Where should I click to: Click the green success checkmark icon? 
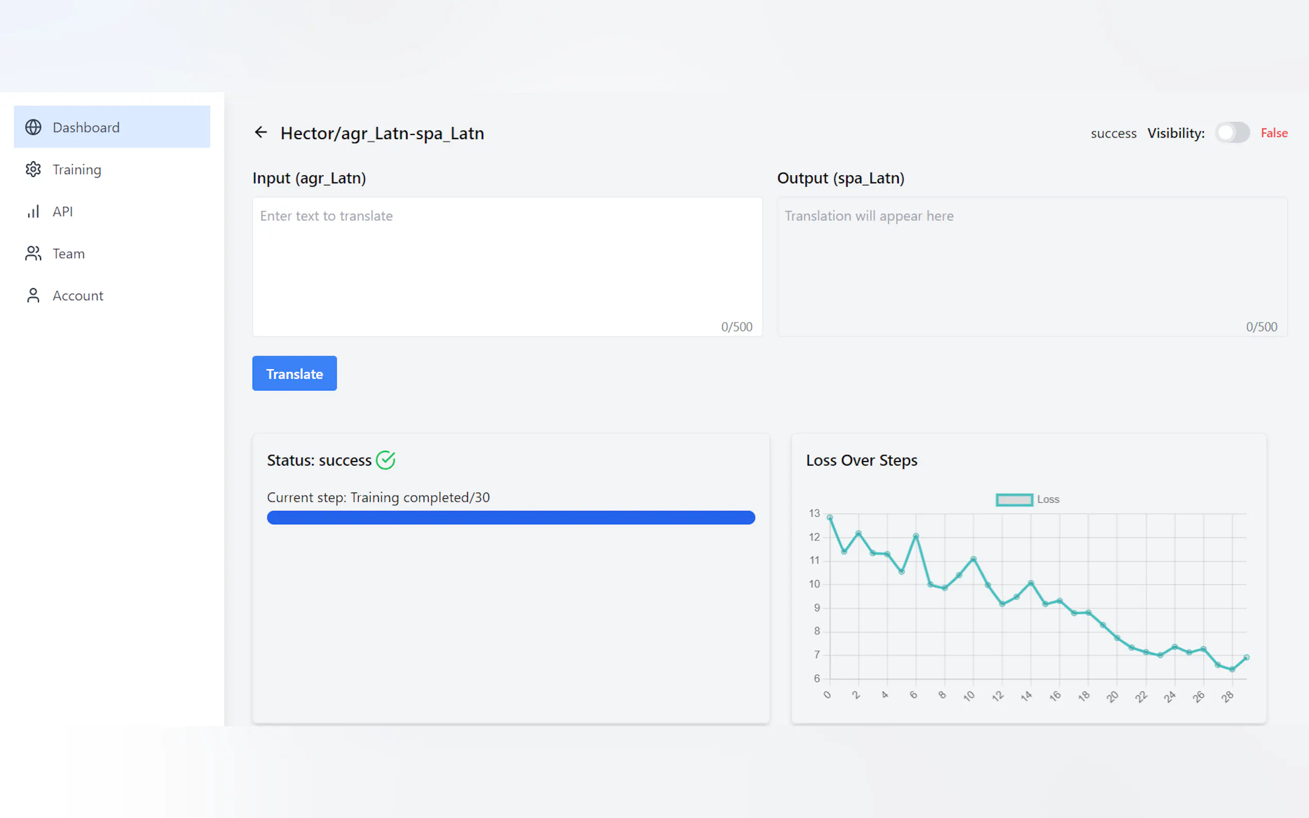(386, 461)
